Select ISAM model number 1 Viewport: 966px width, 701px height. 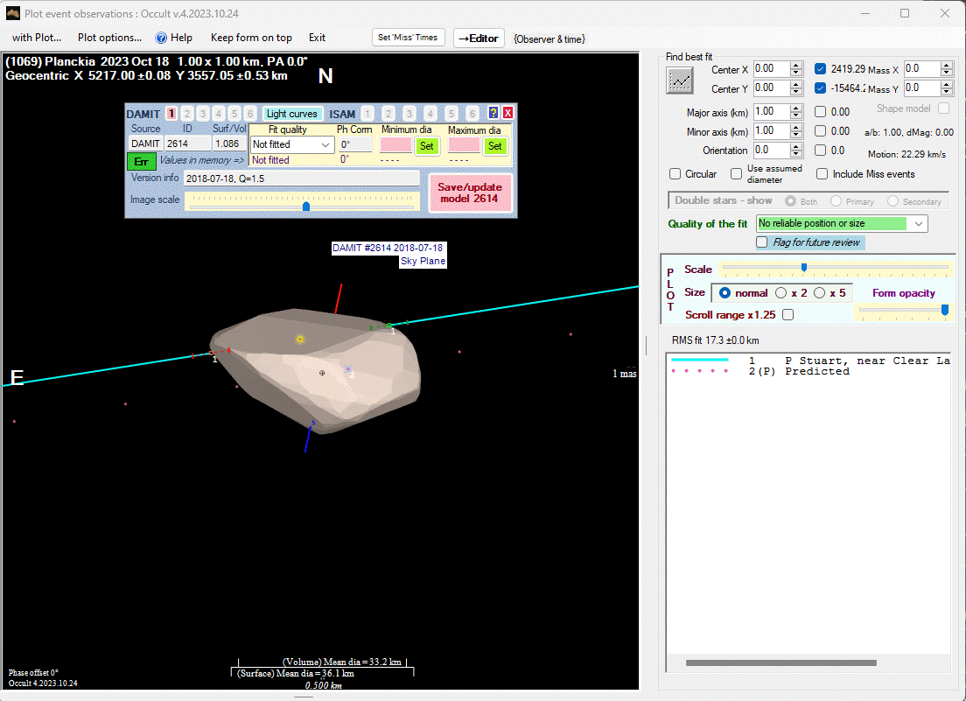[x=367, y=114]
